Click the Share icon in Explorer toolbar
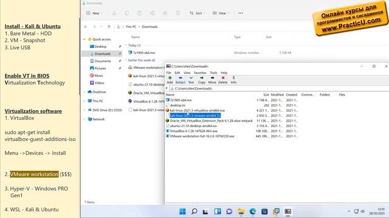Screen dimensions: 389x218 (x=165, y=13)
